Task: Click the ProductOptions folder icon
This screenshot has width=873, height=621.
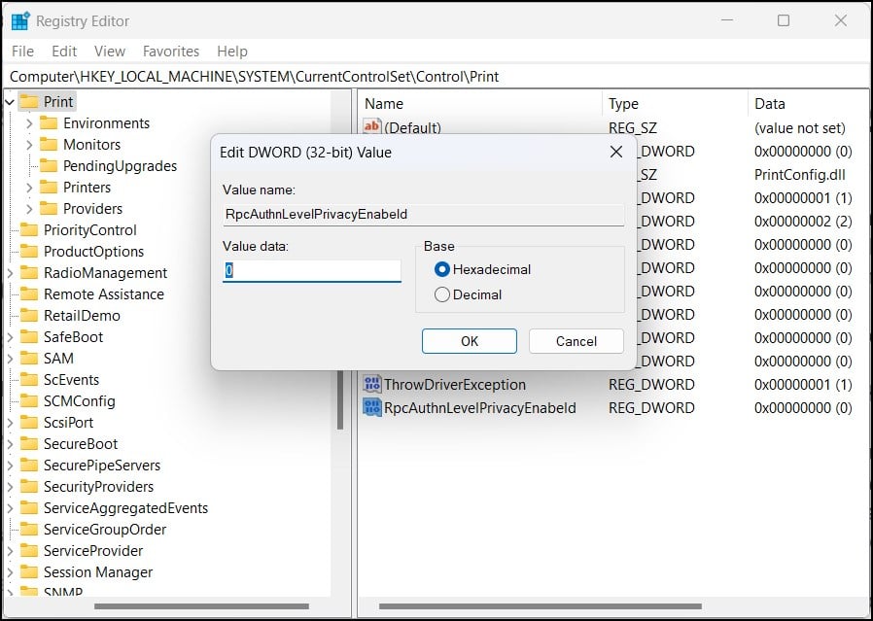Action: (29, 252)
